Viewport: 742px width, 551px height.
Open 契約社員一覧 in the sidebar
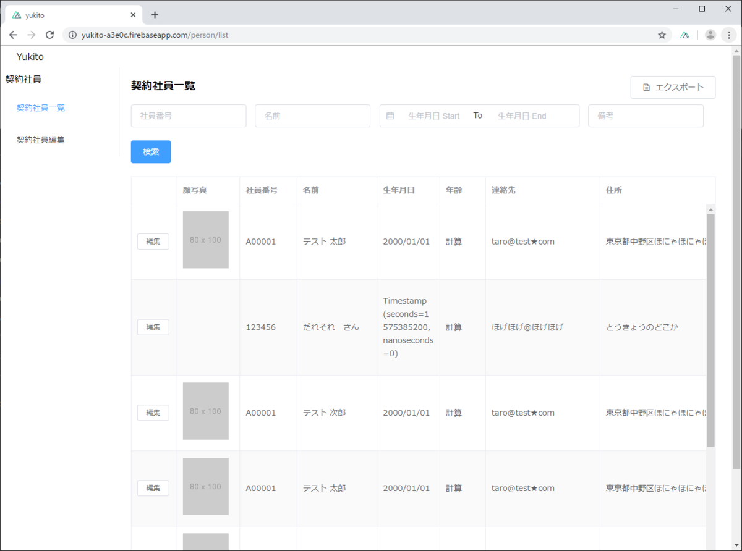tap(41, 107)
